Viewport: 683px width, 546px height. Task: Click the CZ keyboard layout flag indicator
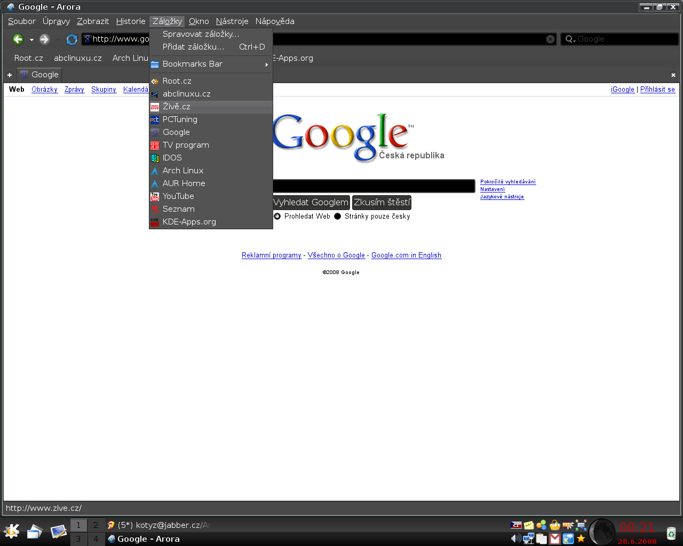pyautogui.click(x=515, y=525)
